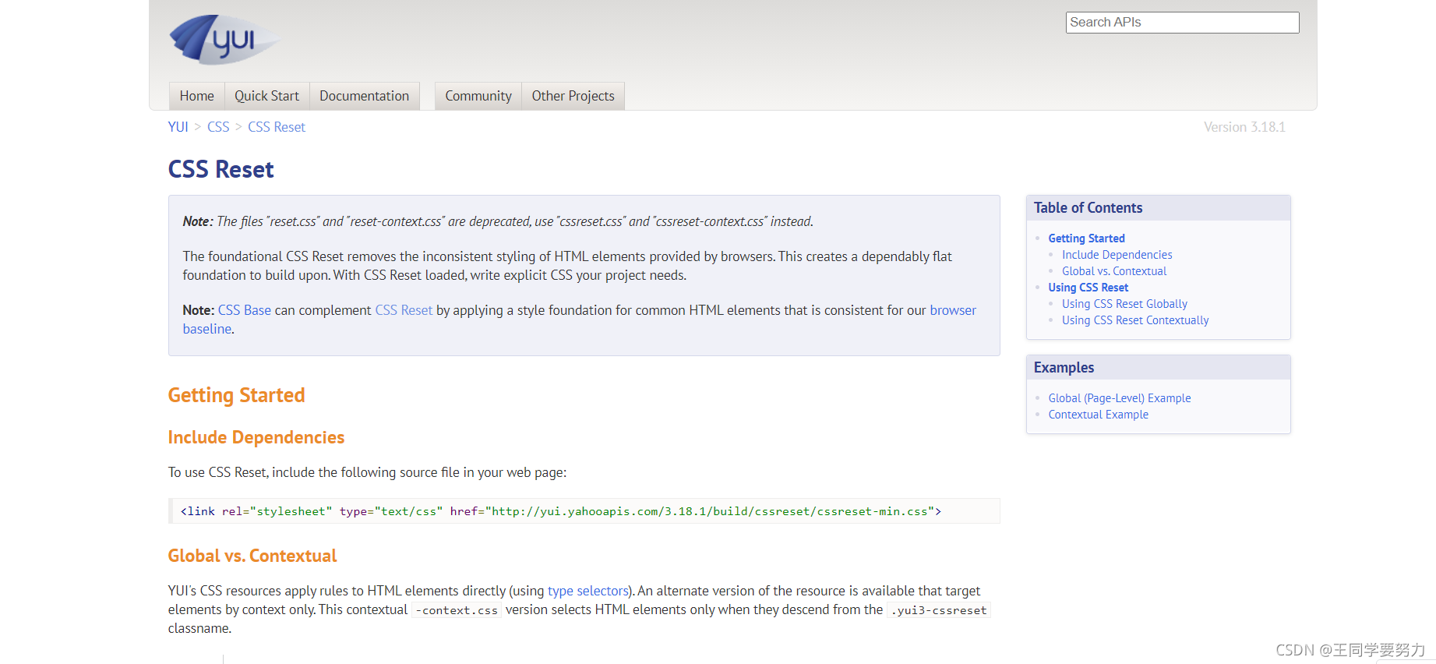
Task: Click the YUI logo
Action: (224, 39)
